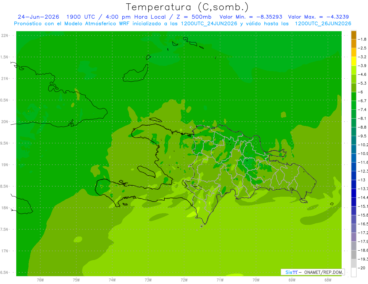Click the "-5.3" legend value
368x284 pixels.
[x=362, y=83]
